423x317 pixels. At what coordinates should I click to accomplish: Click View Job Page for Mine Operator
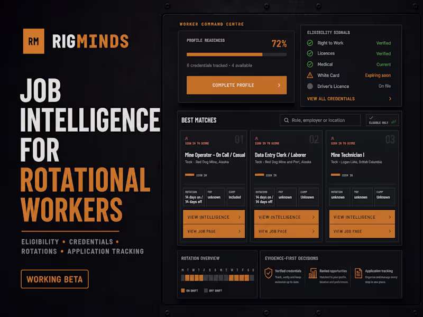(214, 231)
